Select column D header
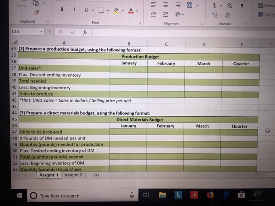Screen dimensions: 275x206 204,45
